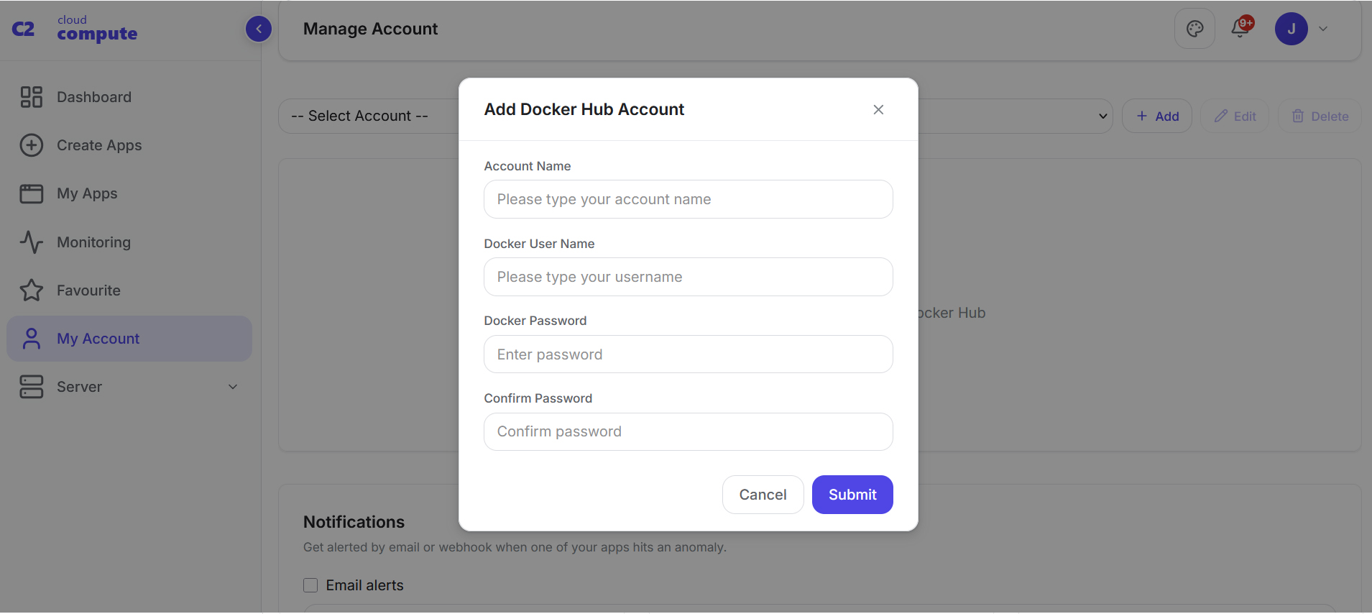Click the Dashboard grid icon
Screen dimensions: 1372x614
pyautogui.click(x=32, y=97)
